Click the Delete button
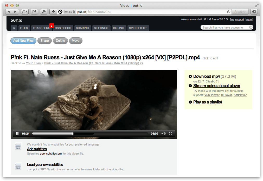Image resolution: width=263 pixels, height=181 pixels. point(60,41)
